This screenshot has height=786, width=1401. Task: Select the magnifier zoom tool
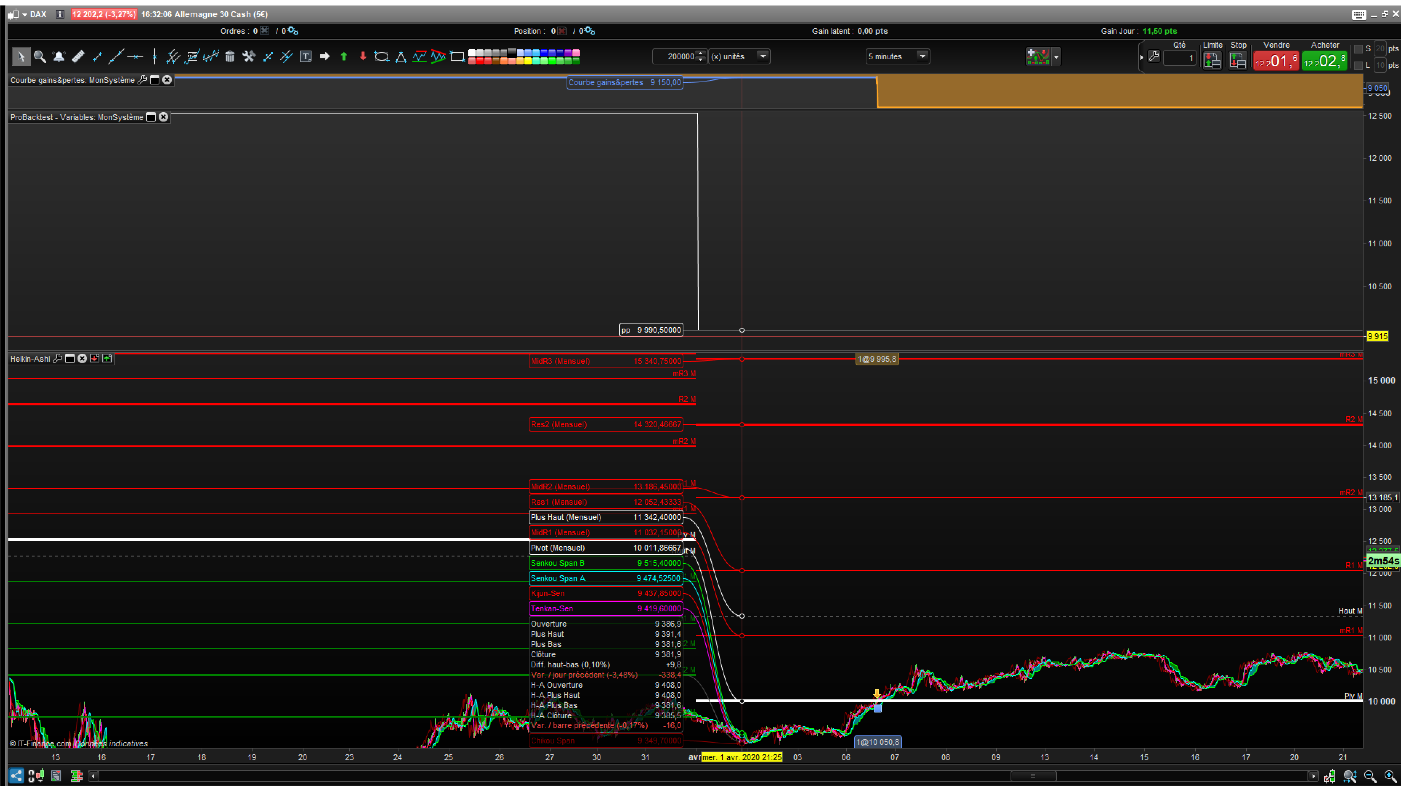pyautogui.click(x=39, y=56)
